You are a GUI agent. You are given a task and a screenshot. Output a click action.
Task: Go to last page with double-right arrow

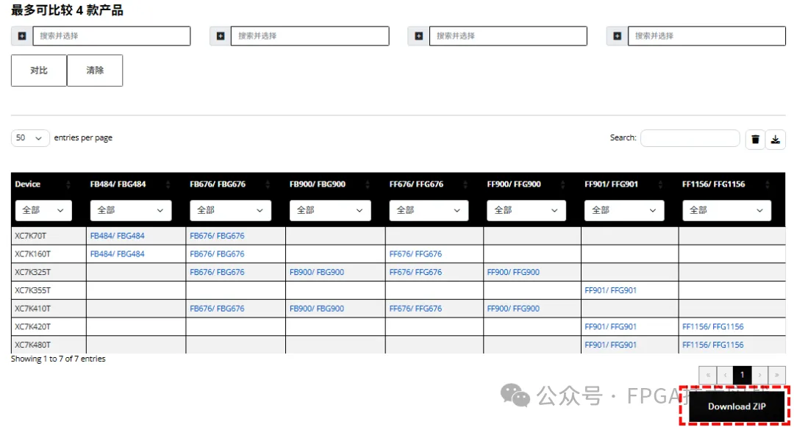(777, 375)
